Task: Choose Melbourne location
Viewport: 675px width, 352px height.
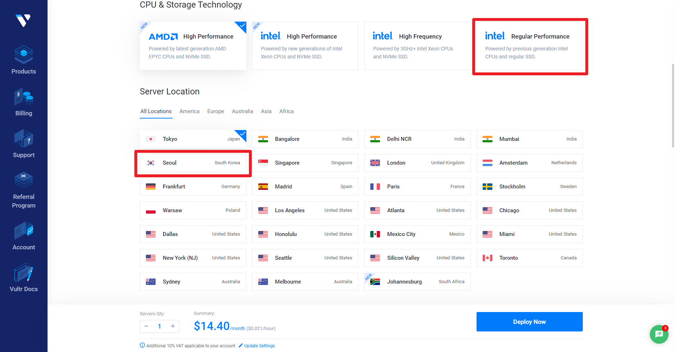Action: coord(305,282)
